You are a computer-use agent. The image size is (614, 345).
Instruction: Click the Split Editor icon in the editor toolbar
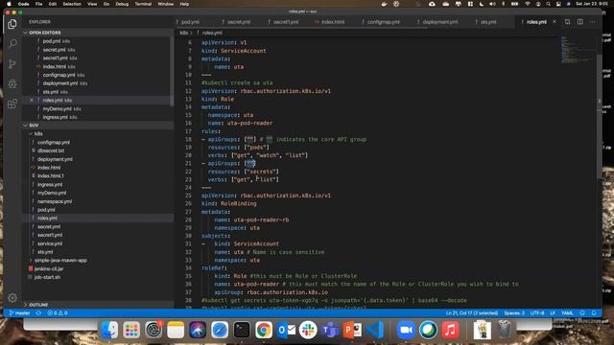click(579, 22)
